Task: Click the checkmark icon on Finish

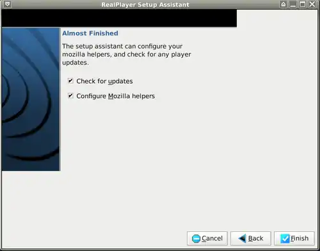Action: [285, 238]
